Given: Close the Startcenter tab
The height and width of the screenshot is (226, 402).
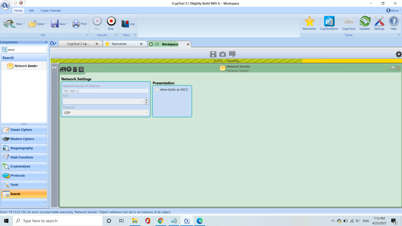Looking at the screenshot, I should click(141, 44).
